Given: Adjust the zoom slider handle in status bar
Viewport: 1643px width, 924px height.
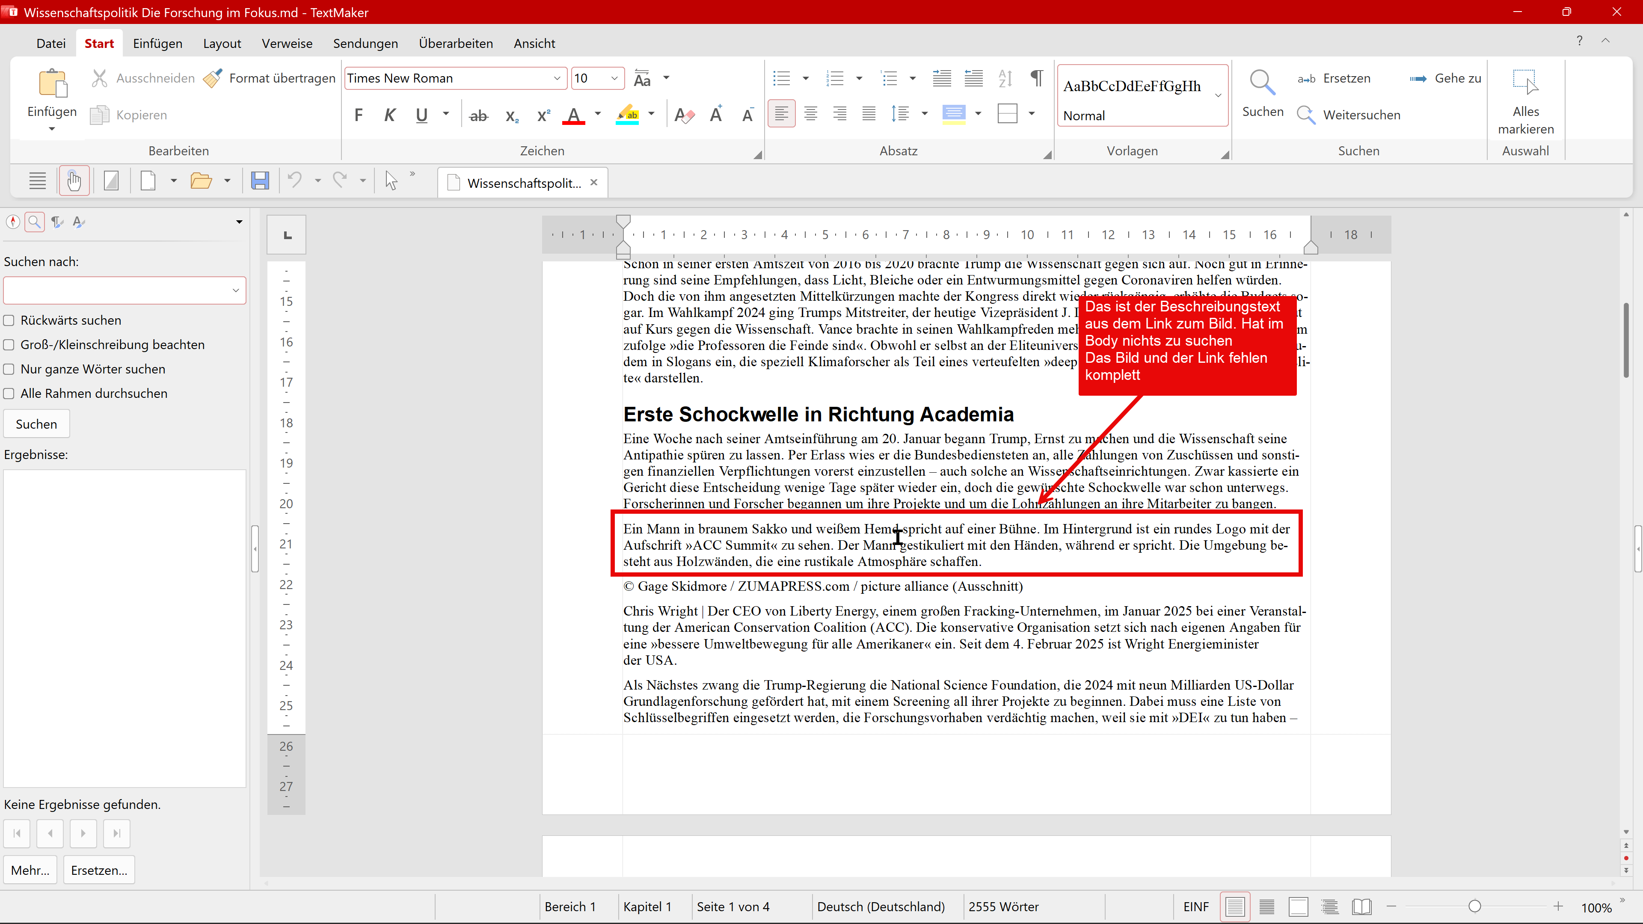Looking at the screenshot, I should 1474,907.
